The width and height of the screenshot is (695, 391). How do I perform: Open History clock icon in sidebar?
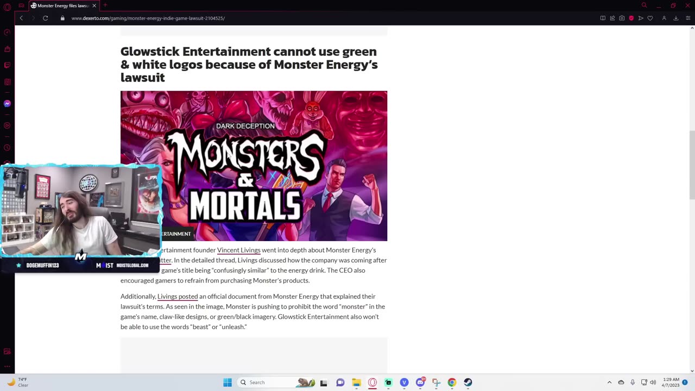coord(7,148)
